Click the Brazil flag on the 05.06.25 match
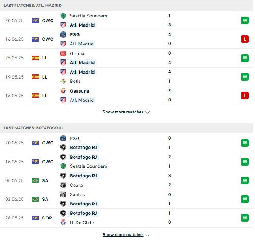Screen dimensions: 255x242 [x=35, y=180]
